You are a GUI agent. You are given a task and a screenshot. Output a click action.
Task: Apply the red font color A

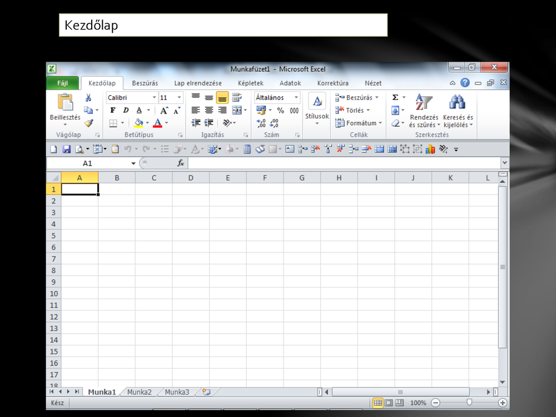(x=158, y=123)
